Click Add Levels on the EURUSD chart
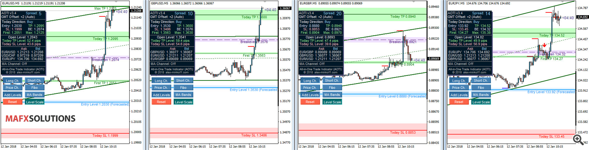 pyautogui.click(x=12, y=95)
